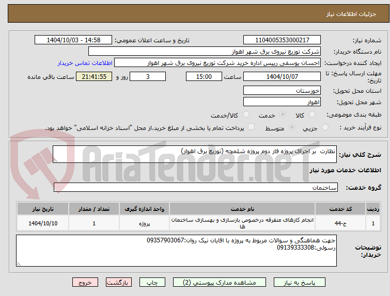
Task: Click the unit cell پروژه
Action: coord(144,223)
